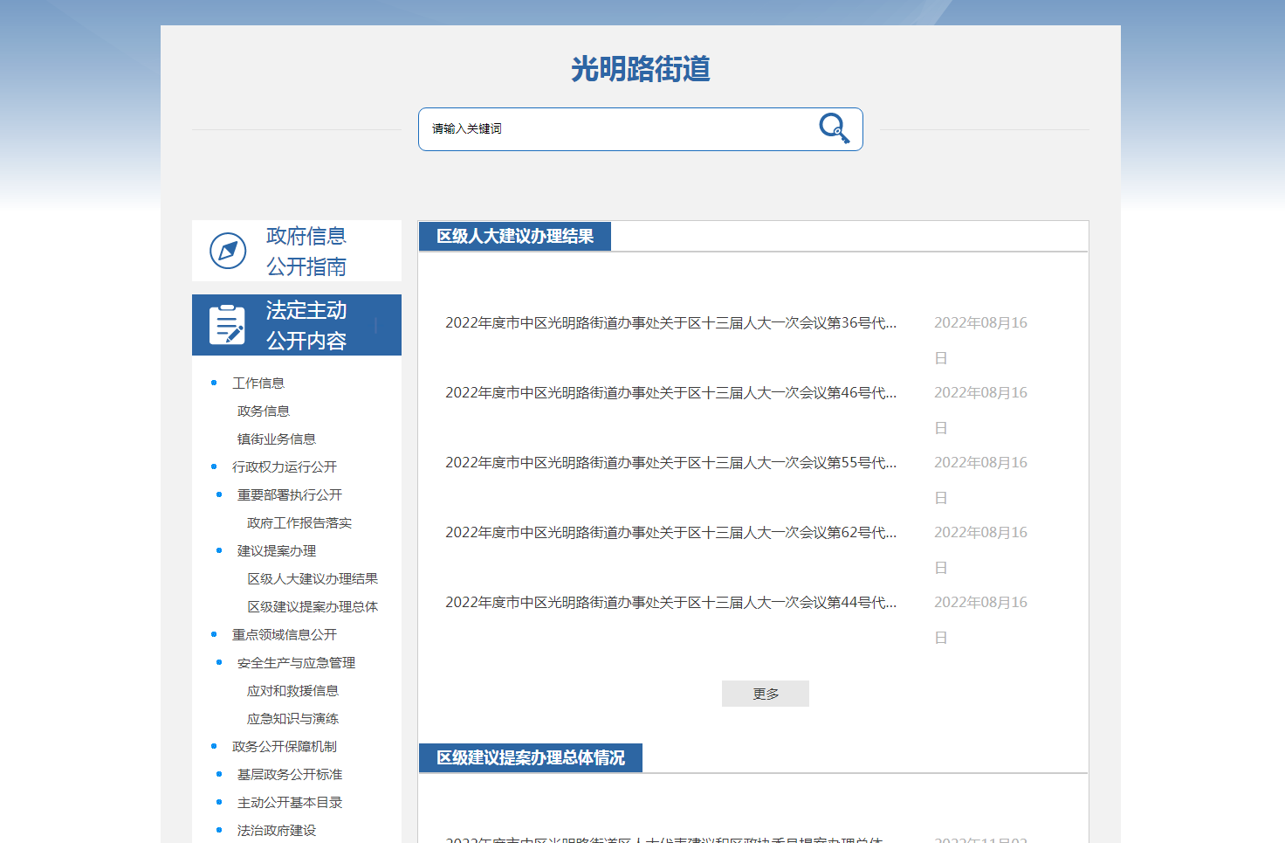The width and height of the screenshot is (1285, 843).
Task: Open the article about 第55号 proposal
Action: tap(670, 463)
